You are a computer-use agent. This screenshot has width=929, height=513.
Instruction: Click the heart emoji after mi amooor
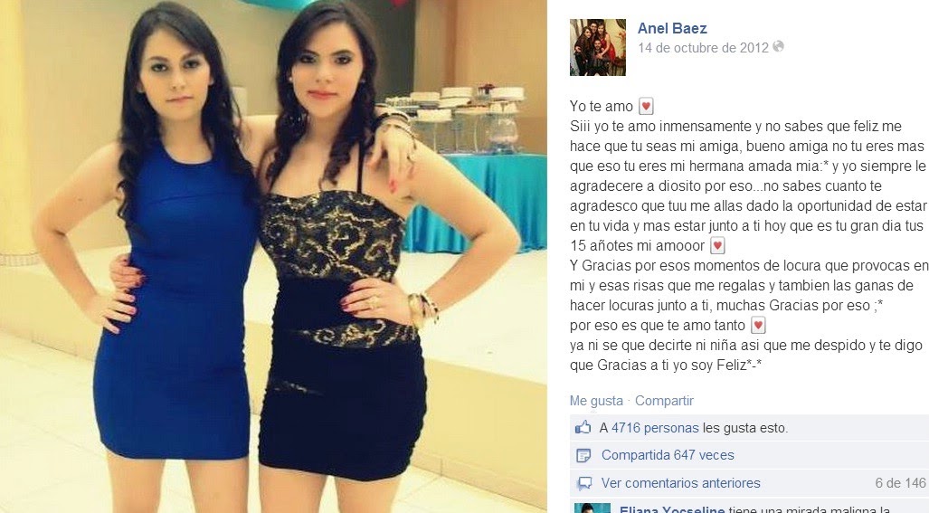tap(717, 245)
